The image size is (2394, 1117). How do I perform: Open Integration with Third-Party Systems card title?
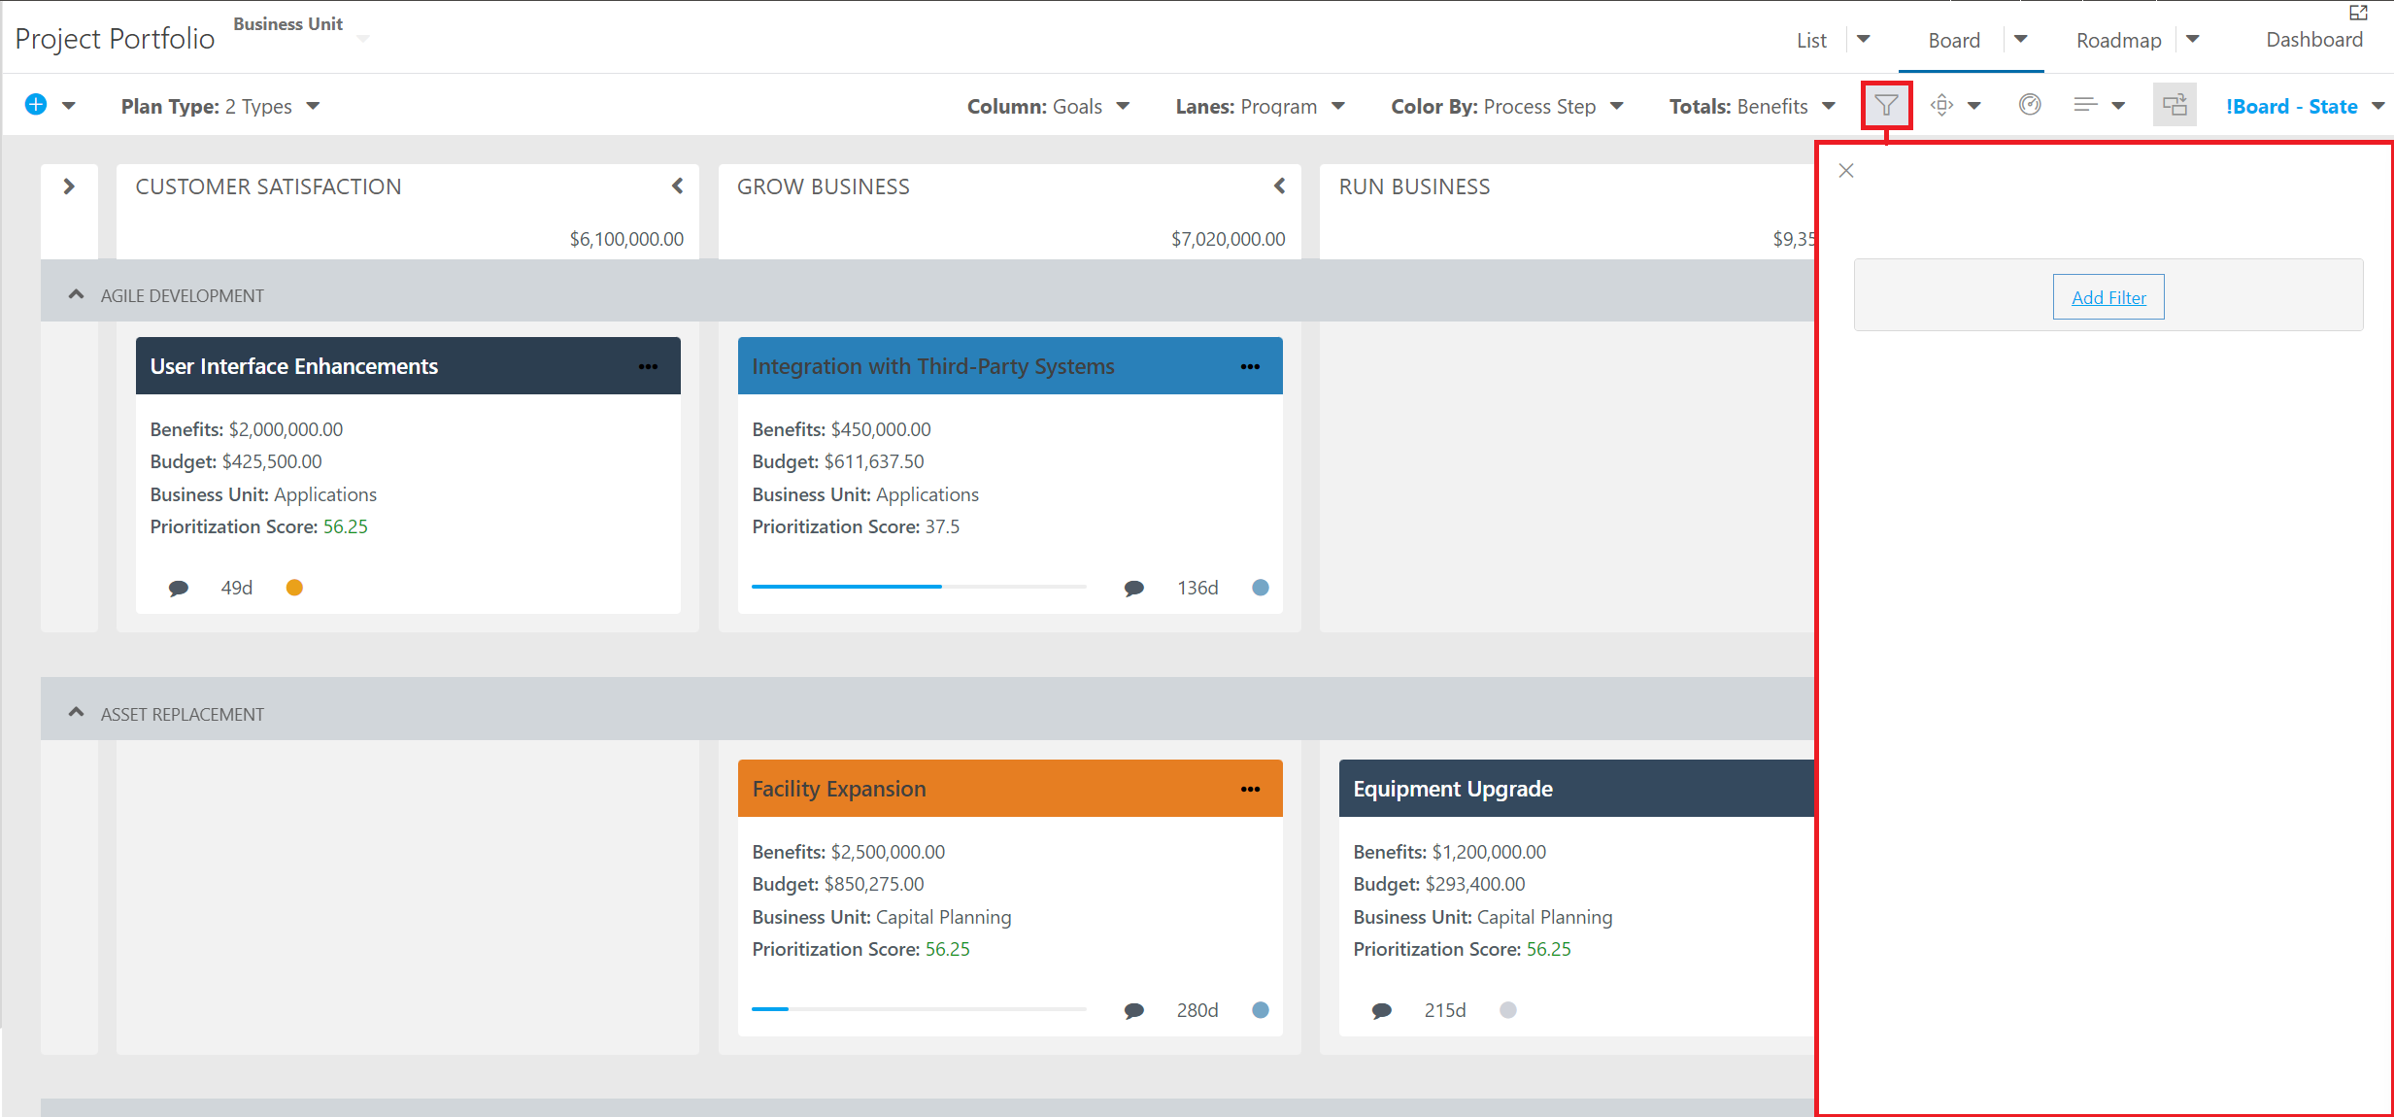click(933, 366)
